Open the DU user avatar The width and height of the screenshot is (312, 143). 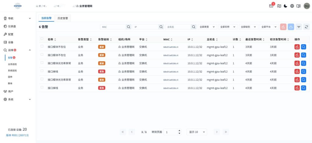point(307,6)
